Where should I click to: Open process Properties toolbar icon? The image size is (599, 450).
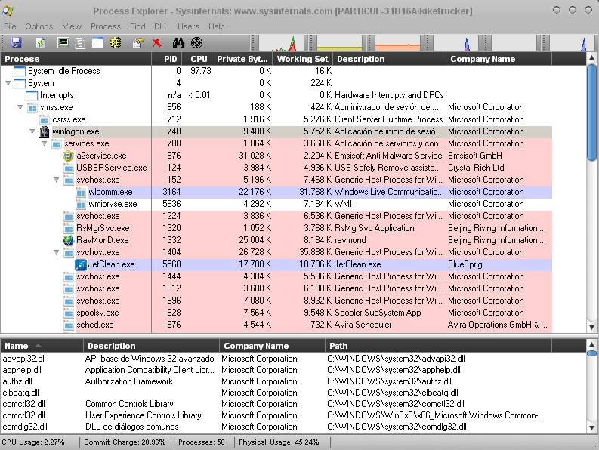pos(138,43)
